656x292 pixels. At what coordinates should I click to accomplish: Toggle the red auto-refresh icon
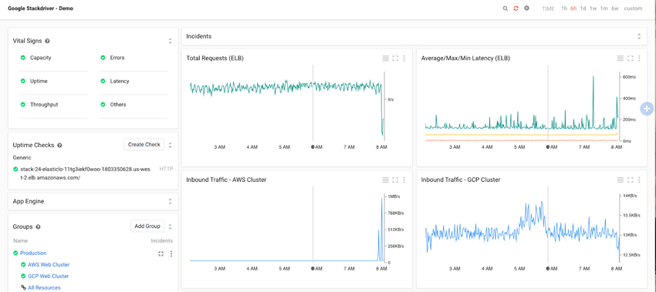(516, 8)
